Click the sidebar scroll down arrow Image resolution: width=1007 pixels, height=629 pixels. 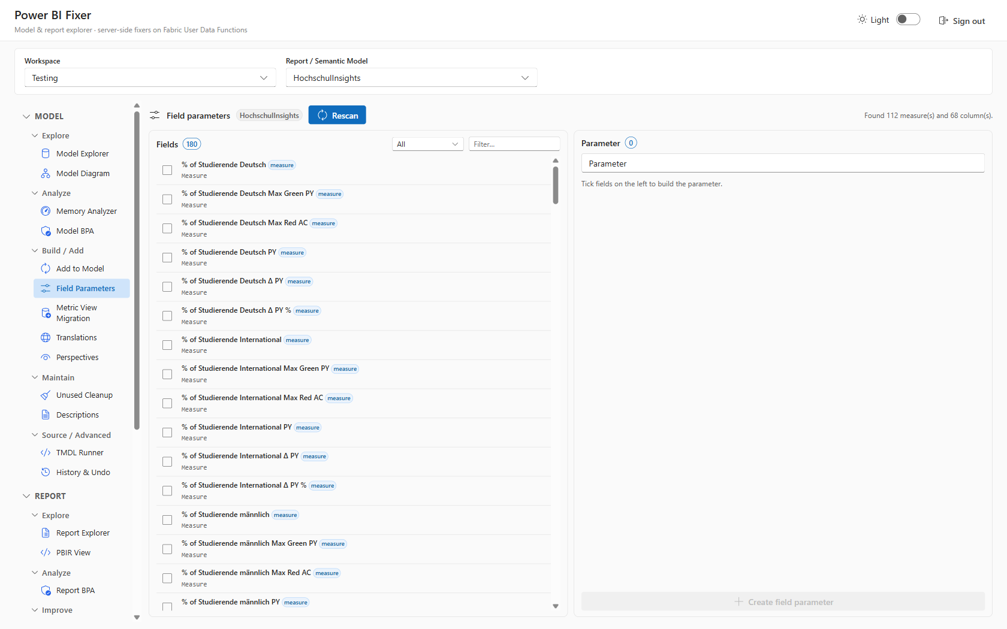point(137,617)
